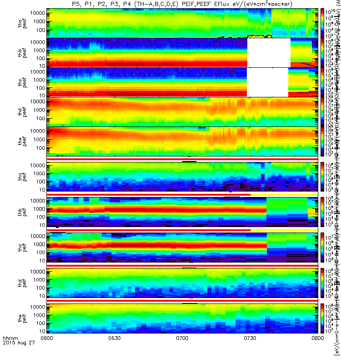
Task: Click the 100 tick label on thd peef panel
Action: coord(40,118)
